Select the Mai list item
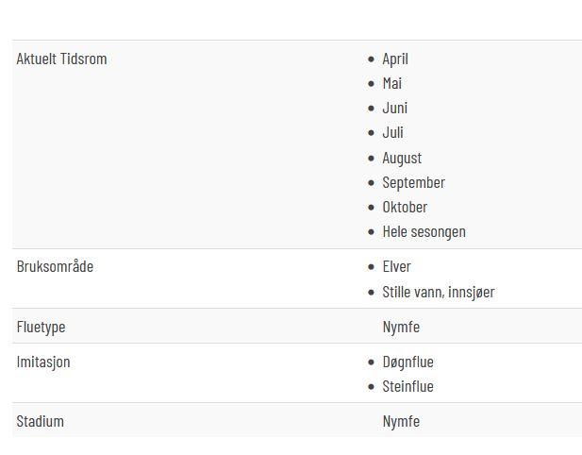Screen dimensions: 582x455 coord(392,83)
